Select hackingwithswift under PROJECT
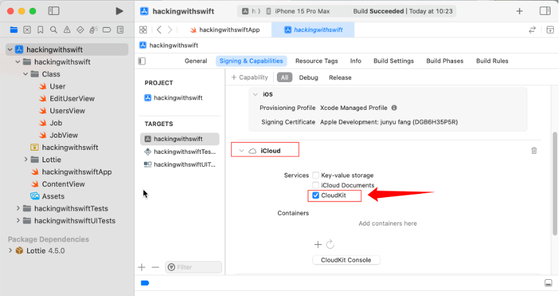Viewport: 559px width, 296px height. (x=173, y=98)
